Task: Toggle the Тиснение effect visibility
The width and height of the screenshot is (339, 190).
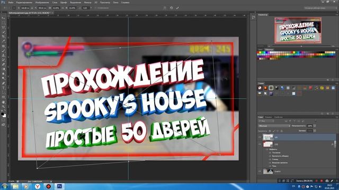Action: coord(270,153)
